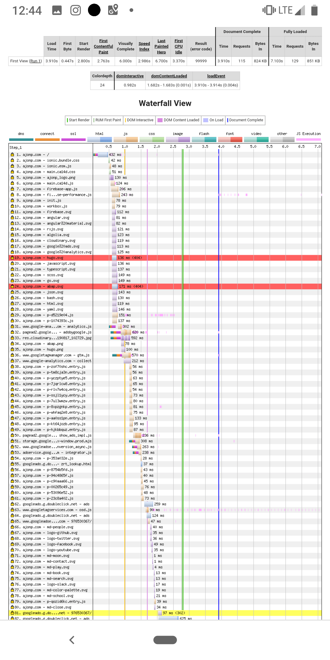The width and height of the screenshot is (330, 660).
Task: Select request row ionic.esm.js
Action: pyautogui.click(x=165, y=166)
